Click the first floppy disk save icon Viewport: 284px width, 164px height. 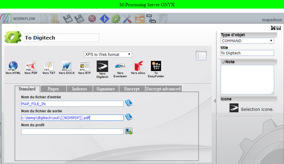[68, 19]
